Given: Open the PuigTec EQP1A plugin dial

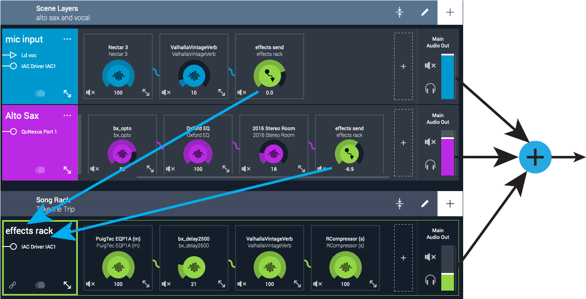Looking at the screenshot, I should coord(118,267).
